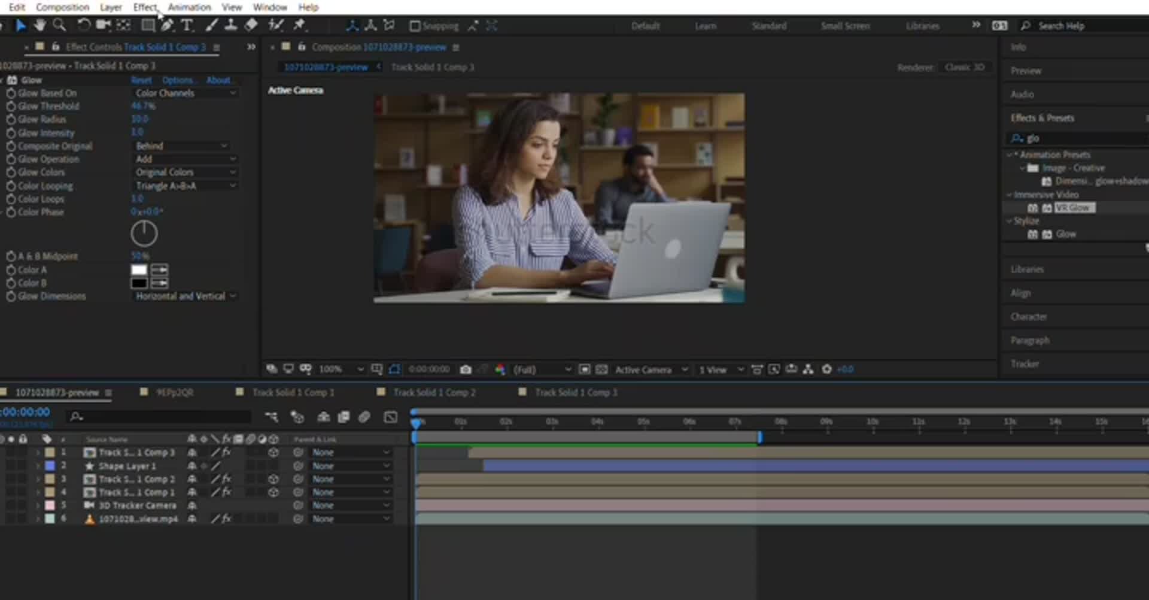Click the Reset link for Glow
Screen dimensions: 1149x600
tap(141, 80)
